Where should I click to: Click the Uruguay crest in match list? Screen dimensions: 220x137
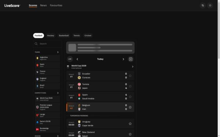[x=79, y=122]
